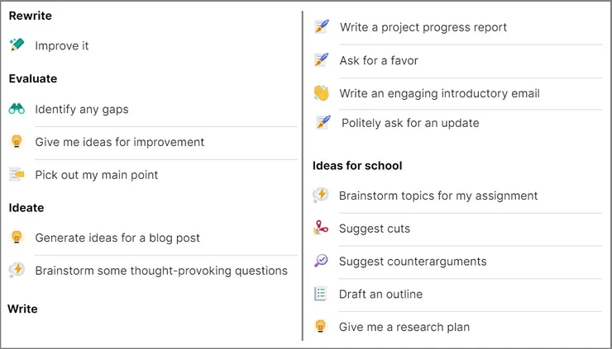
Task: Select Write a project progress report
Action: (423, 27)
